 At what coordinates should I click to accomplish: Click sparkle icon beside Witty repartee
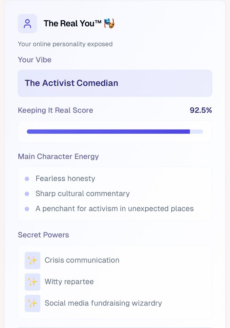32,282
